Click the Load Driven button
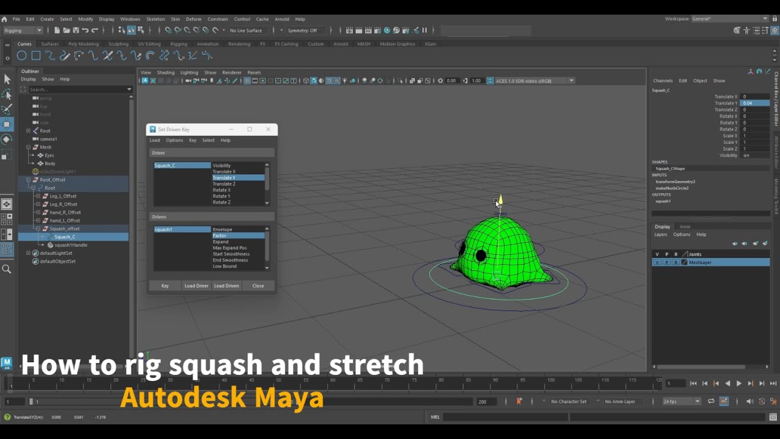Image resolution: width=780 pixels, height=439 pixels. (x=227, y=285)
